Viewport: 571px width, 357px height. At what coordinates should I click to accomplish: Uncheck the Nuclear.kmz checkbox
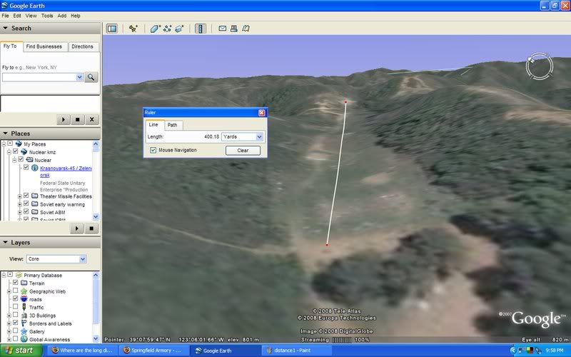coord(16,151)
